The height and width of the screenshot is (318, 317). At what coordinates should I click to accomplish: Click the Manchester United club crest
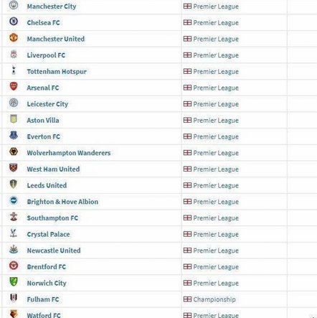(14, 38)
